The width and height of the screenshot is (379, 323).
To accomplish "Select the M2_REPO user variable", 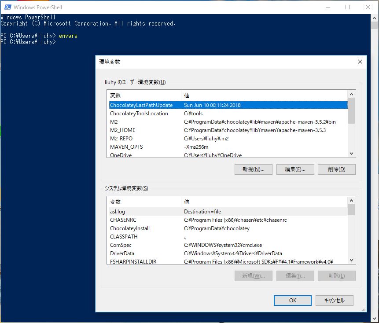I will click(x=228, y=139).
